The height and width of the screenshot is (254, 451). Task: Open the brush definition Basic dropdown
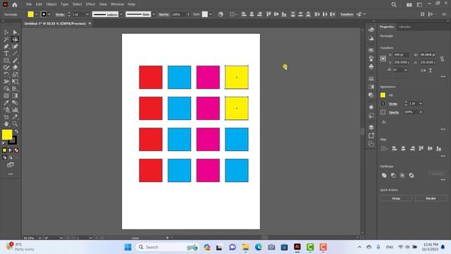[x=154, y=14]
